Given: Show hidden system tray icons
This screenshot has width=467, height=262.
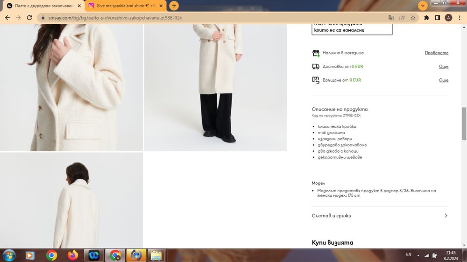Looking at the screenshot, I should 418,255.
